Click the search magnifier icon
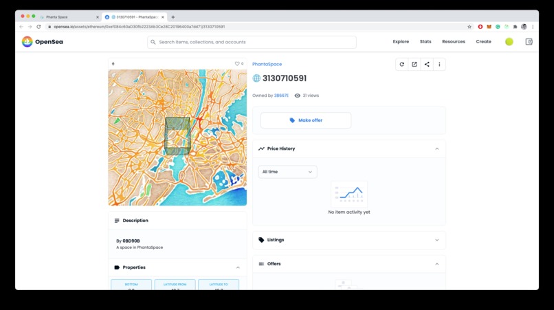The width and height of the screenshot is (554, 310). pyautogui.click(x=153, y=42)
